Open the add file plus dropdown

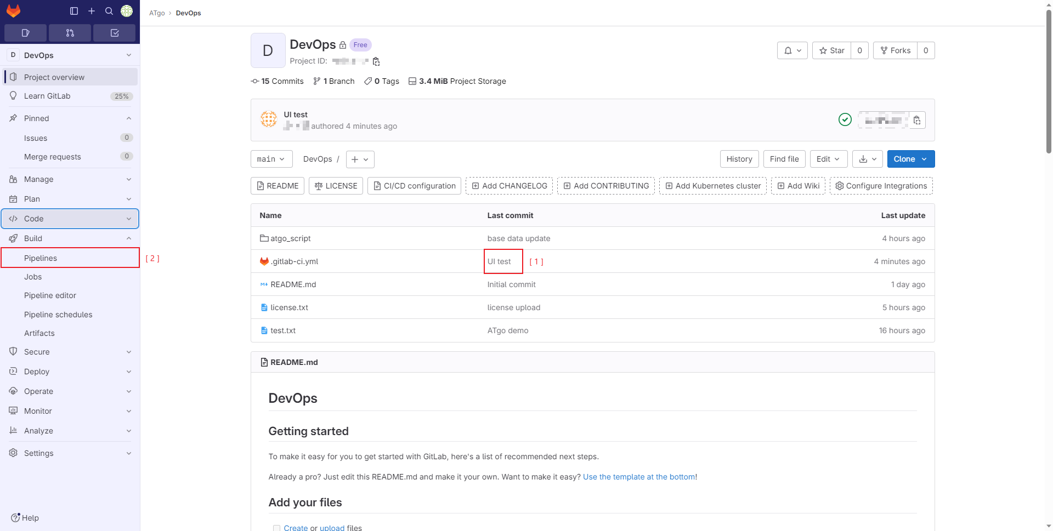pos(360,159)
